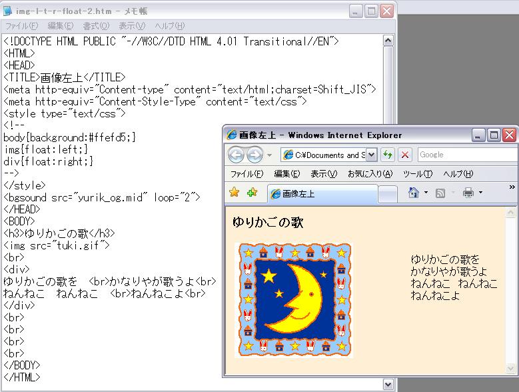
Task: Click the <img src="tuki.gif"> line
Action: coord(57,245)
